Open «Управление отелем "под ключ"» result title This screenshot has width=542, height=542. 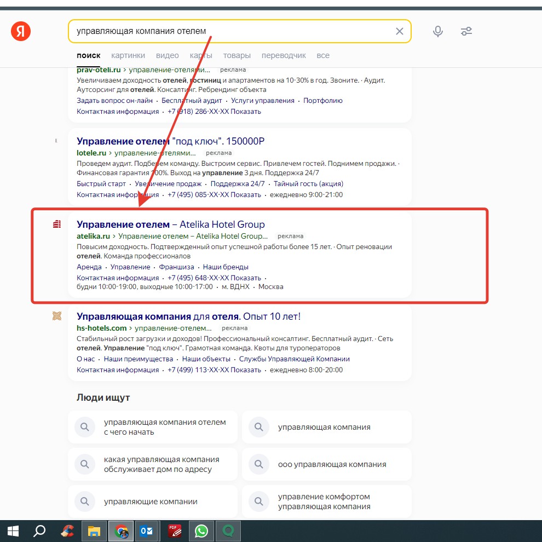click(170, 141)
